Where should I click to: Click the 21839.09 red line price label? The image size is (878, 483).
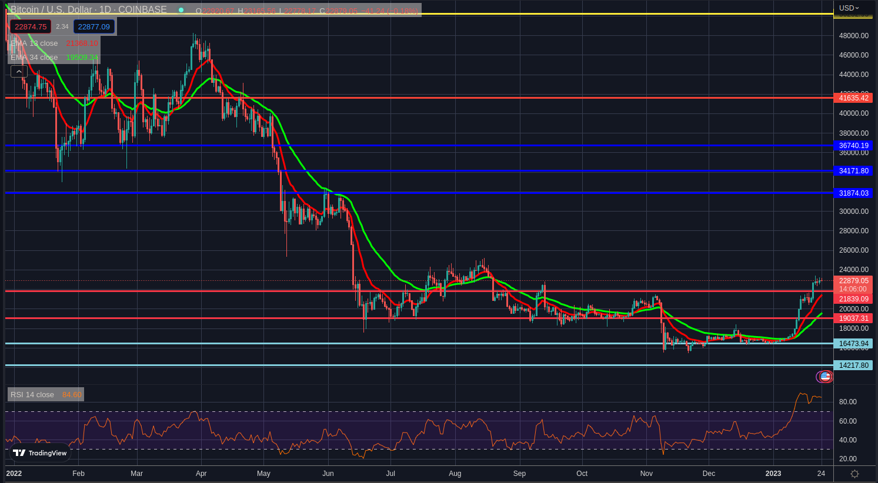click(x=853, y=299)
